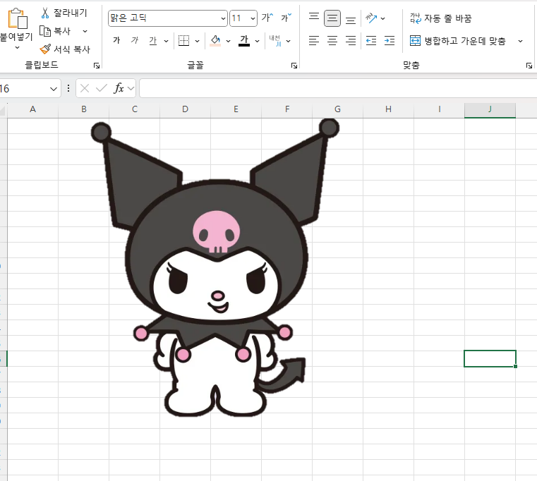Apply cell borders icon
Image resolution: width=537 pixels, height=481 pixels.
coord(184,41)
